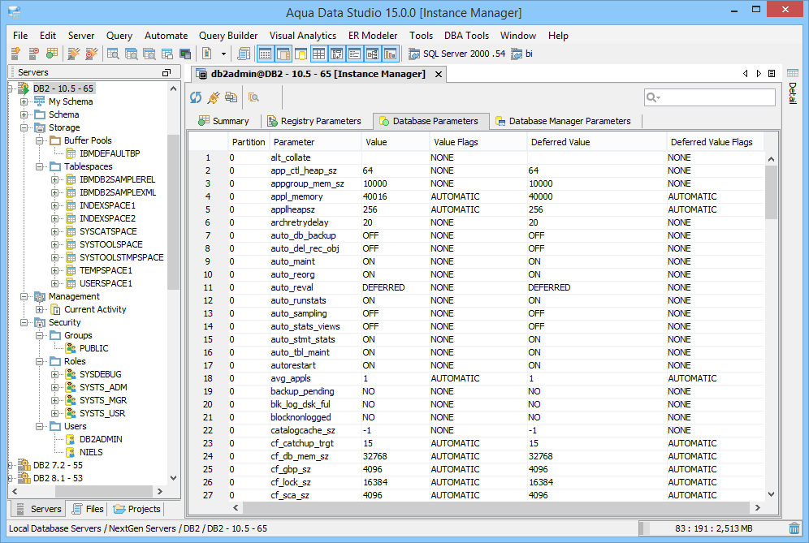The image size is (809, 543).
Task: Toggle the second highlighted panel layout button
Action: (283, 53)
